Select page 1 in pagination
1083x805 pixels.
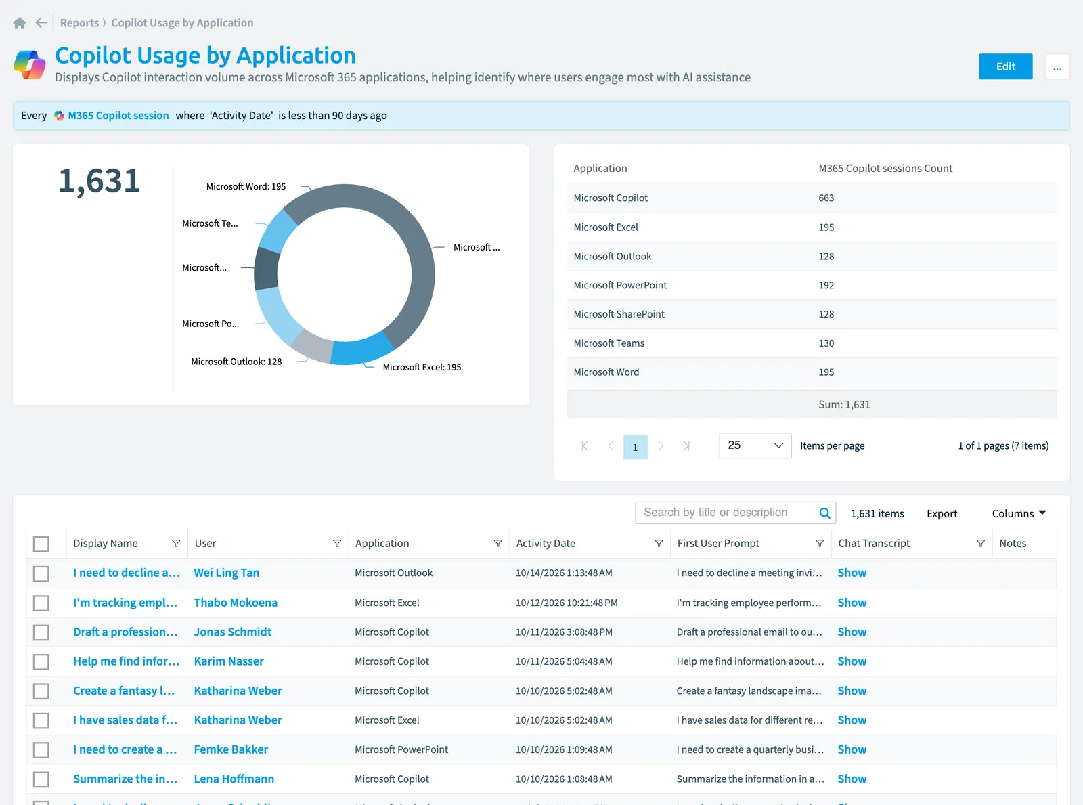point(635,447)
